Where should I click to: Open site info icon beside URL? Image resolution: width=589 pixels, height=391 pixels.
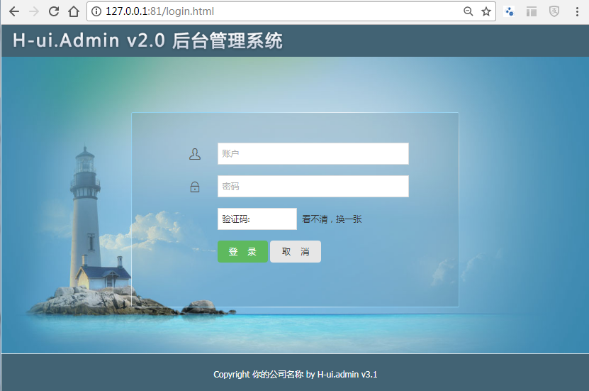point(96,11)
